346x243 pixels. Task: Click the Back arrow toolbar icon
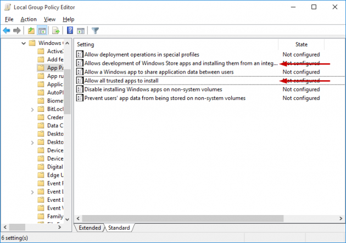[7, 30]
